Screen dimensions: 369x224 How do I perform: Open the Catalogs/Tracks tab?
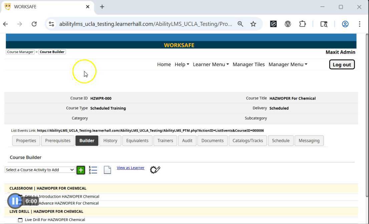pos(248,141)
